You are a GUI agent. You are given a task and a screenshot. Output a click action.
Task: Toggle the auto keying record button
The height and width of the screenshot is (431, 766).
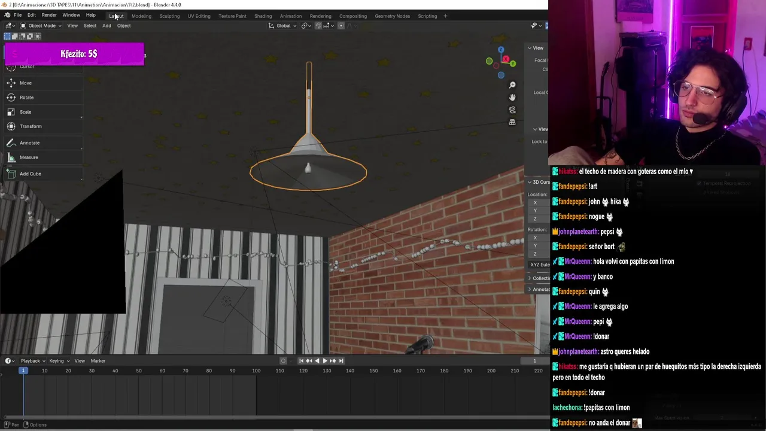point(284,360)
